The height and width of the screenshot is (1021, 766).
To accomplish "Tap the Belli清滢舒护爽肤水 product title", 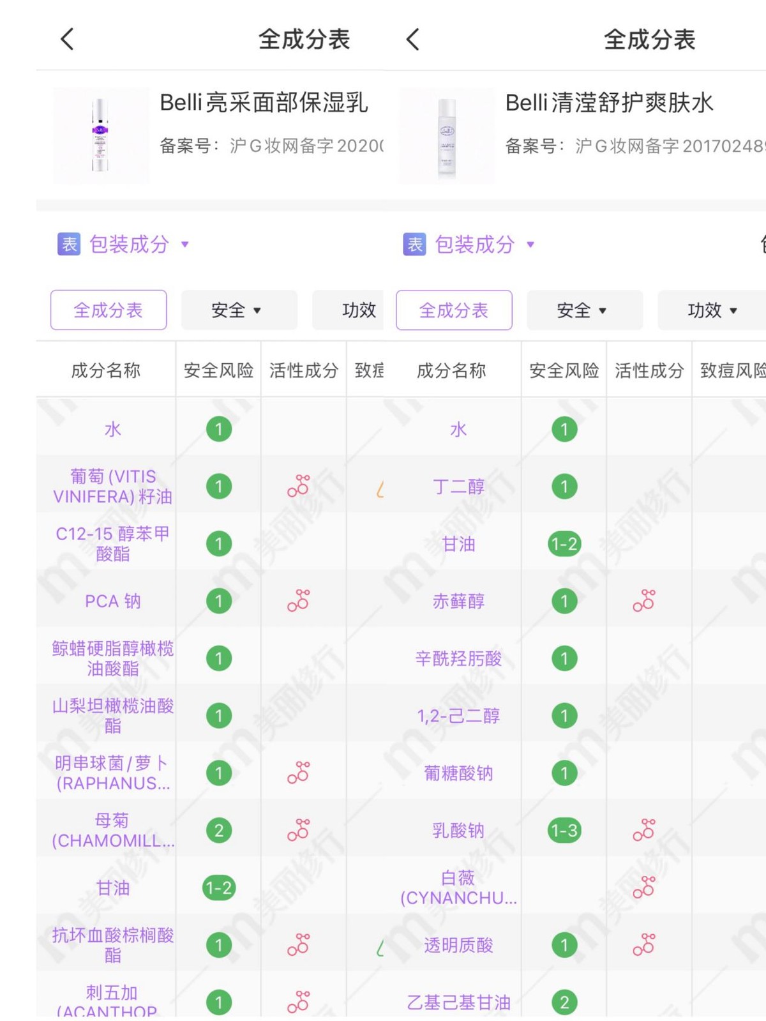I will click(x=610, y=102).
